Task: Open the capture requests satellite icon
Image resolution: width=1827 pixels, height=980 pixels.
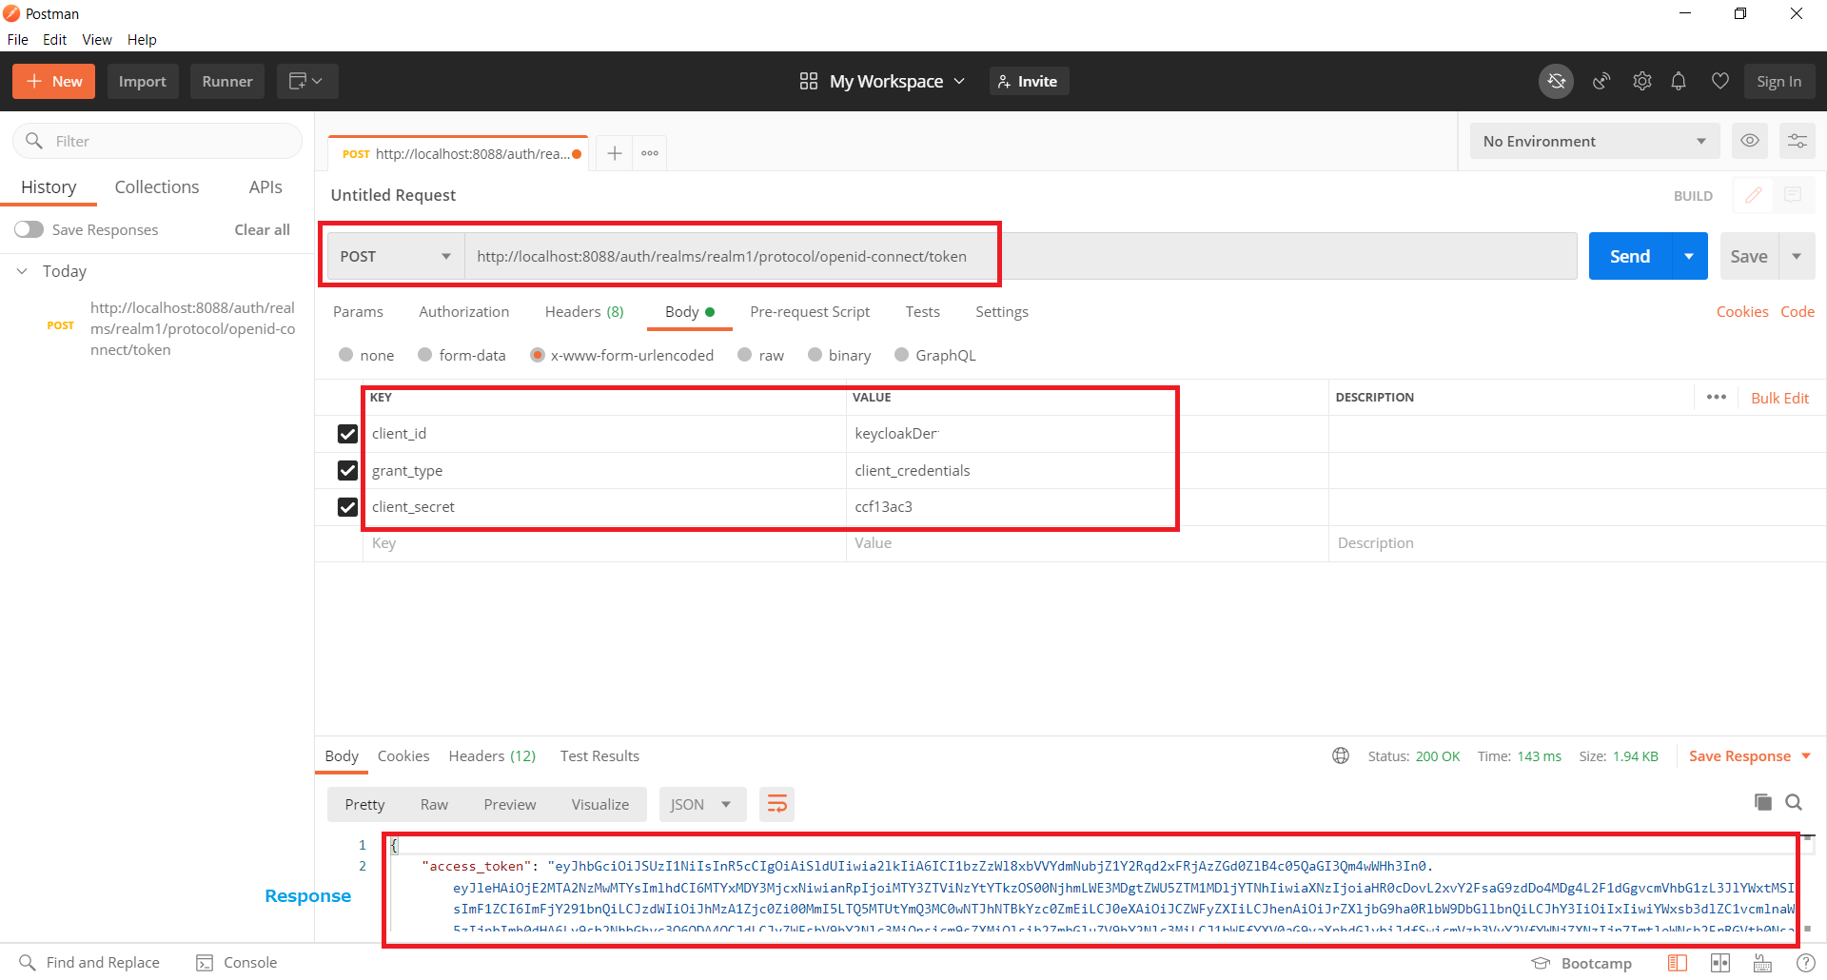Action: coord(1601,82)
